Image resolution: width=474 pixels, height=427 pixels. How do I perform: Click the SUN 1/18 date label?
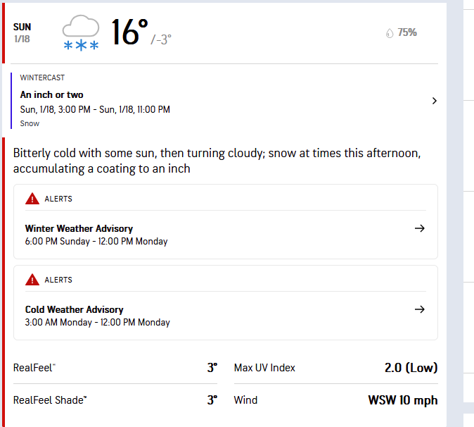(23, 32)
